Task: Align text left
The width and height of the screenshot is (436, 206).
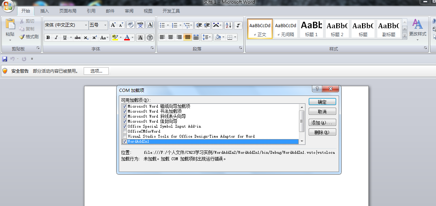Action: click(x=162, y=37)
